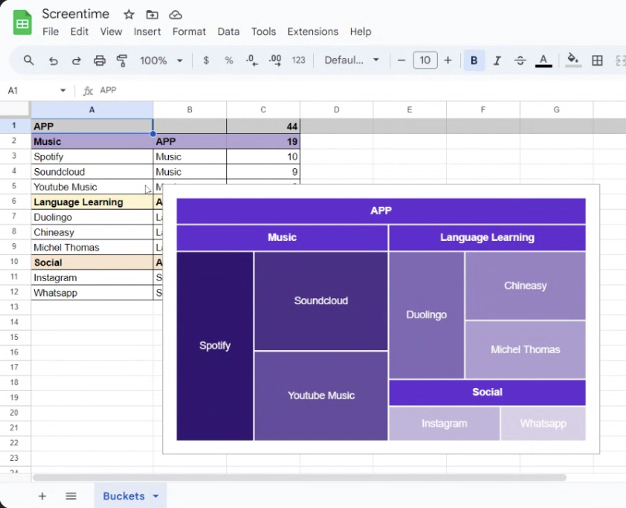This screenshot has width=626, height=508.
Task: Select cell A6 Language Learning
Action: (92, 202)
